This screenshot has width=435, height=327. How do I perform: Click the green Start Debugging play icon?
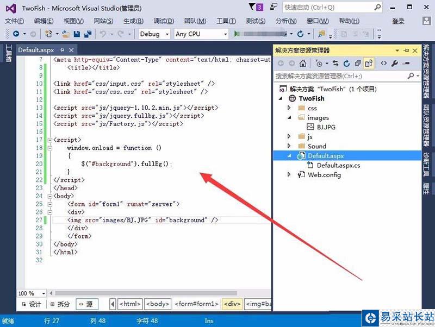pos(237,34)
